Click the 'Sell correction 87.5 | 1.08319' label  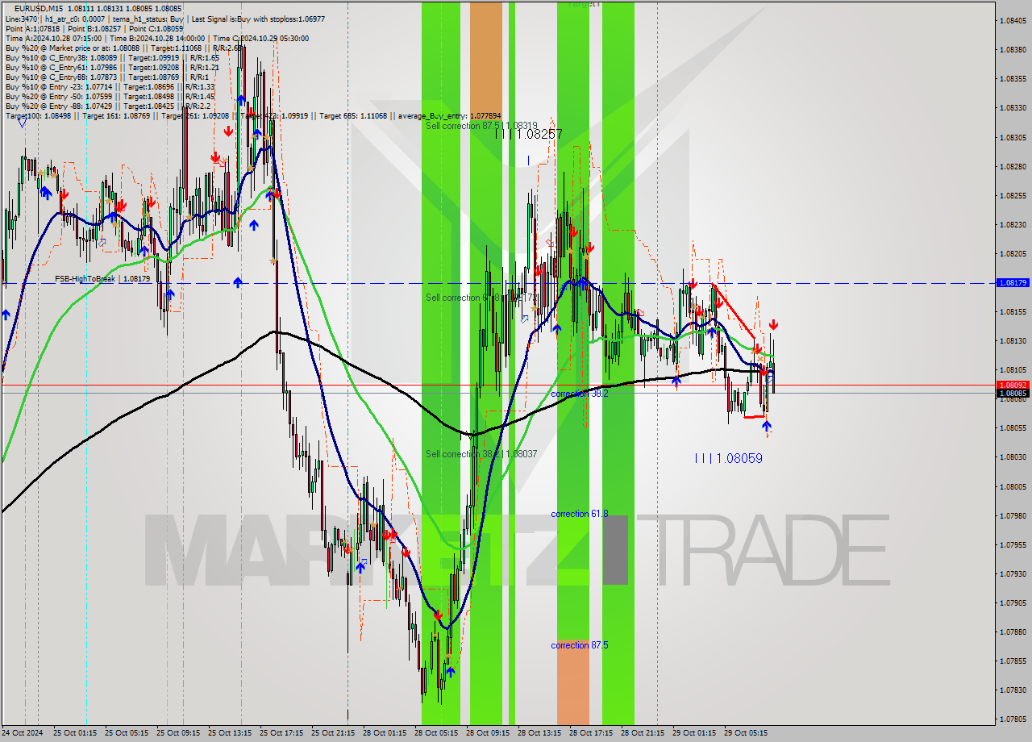coord(481,126)
